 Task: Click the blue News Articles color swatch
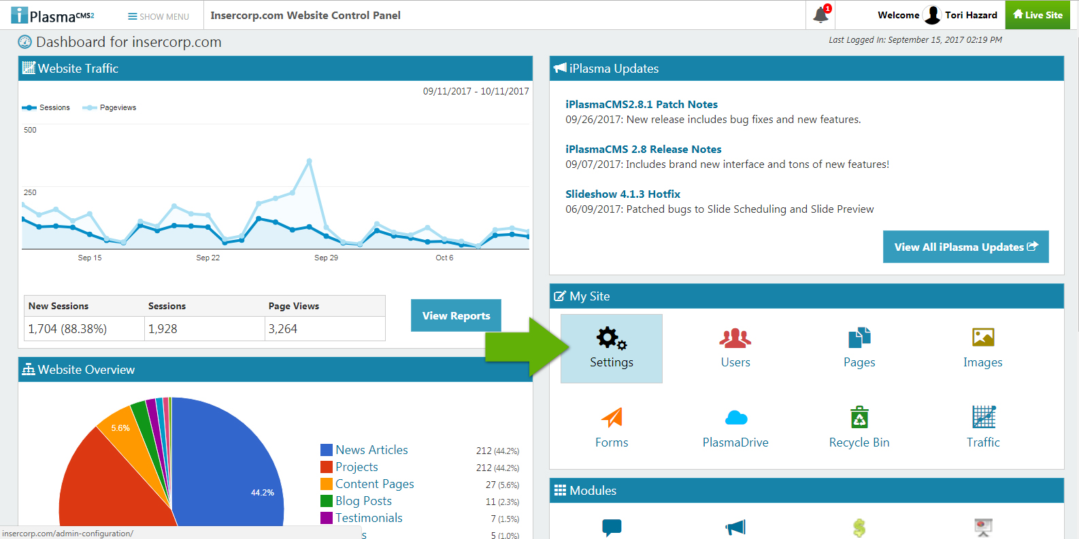click(x=327, y=450)
